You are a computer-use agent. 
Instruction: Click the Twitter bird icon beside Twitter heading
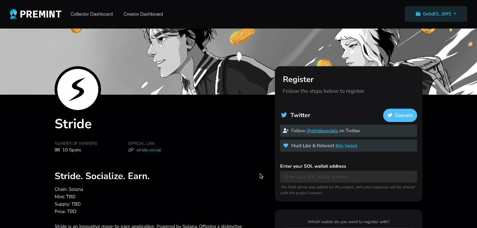(284, 115)
